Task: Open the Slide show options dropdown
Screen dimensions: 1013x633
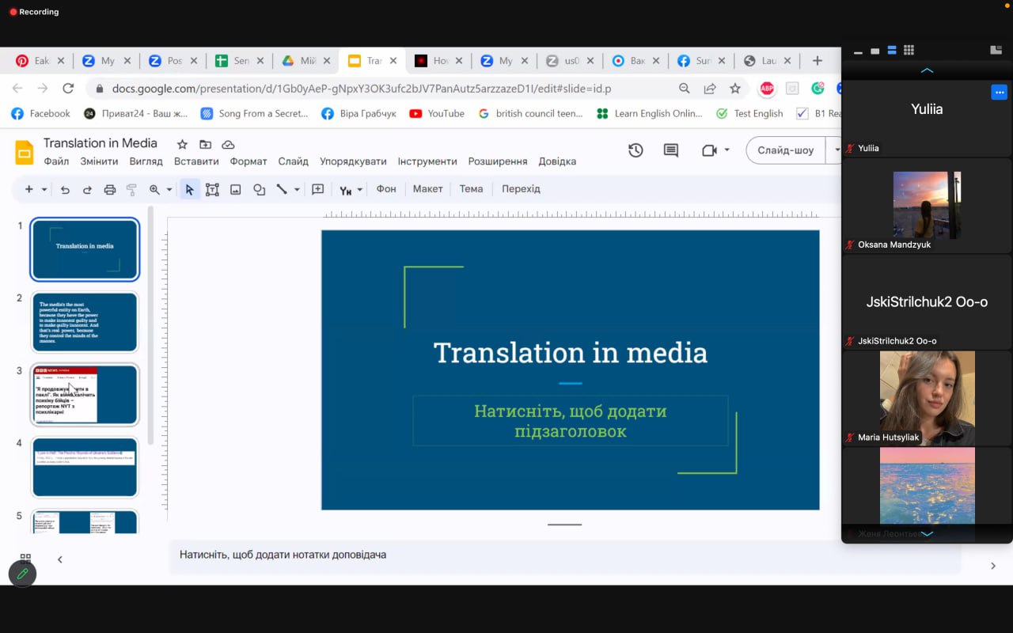Action: 837,150
